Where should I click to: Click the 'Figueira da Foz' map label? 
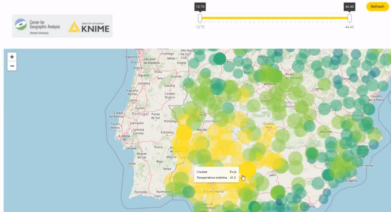coord(132,92)
